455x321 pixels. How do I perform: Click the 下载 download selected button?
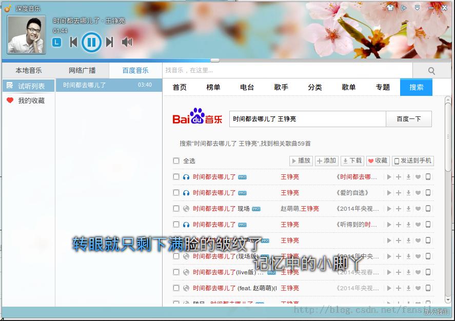coord(352,161)
